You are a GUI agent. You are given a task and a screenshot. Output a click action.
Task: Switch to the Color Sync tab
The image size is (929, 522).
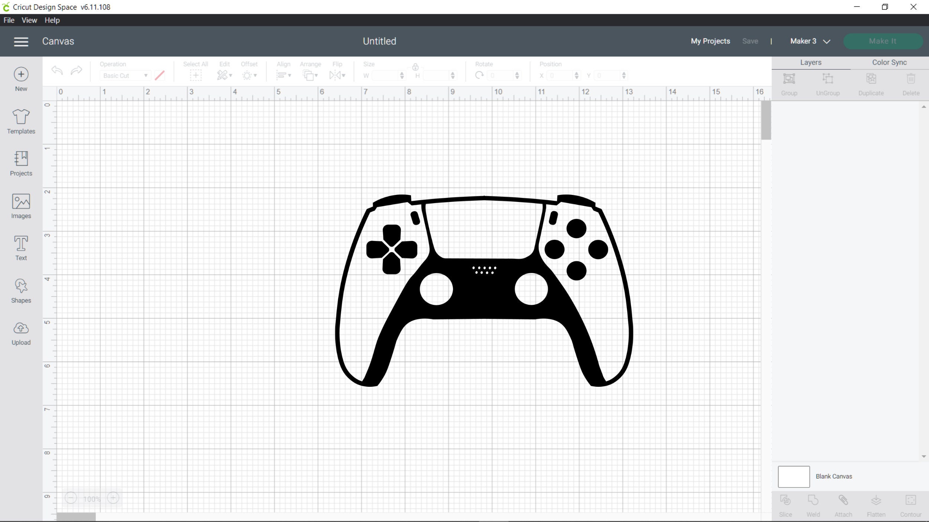[889, 62]
